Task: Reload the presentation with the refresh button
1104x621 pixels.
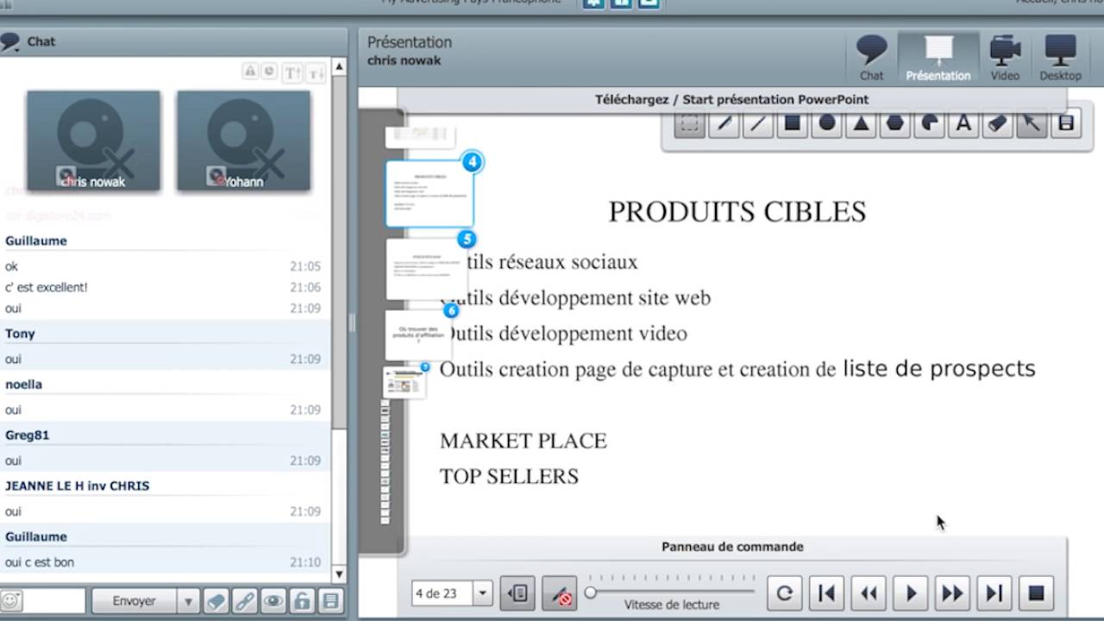Action: point(784,593)
